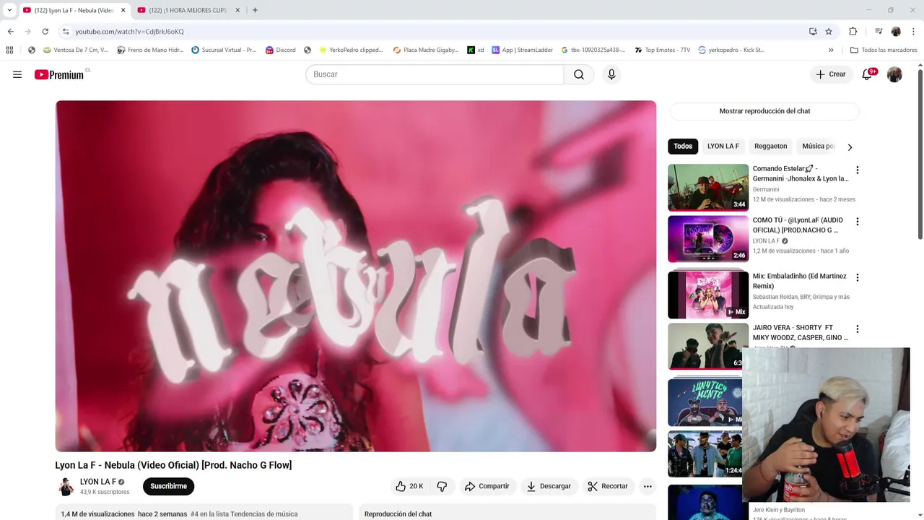Open the JAIRO VERA - SHORTY video thumbnail
Viewport: 924px width, 520px height.
click(x=708, y=346)
